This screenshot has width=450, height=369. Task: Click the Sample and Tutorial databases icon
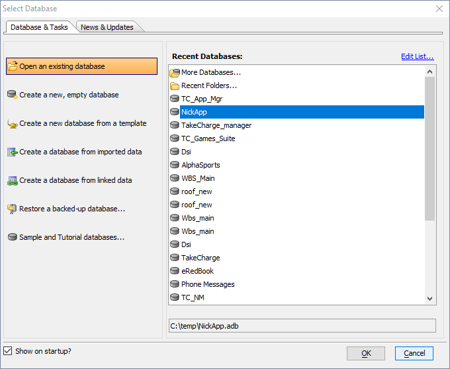[x=13, y=237]
